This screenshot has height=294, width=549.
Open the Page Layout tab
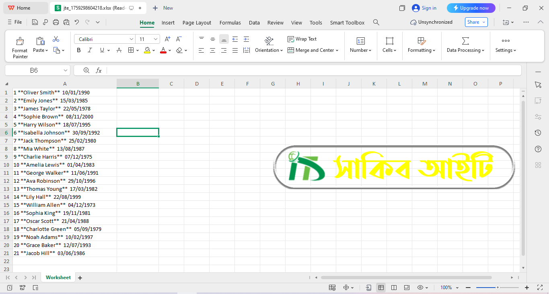197,23
